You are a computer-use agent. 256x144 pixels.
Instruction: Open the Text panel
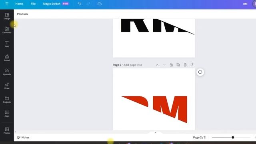point(7,44)
